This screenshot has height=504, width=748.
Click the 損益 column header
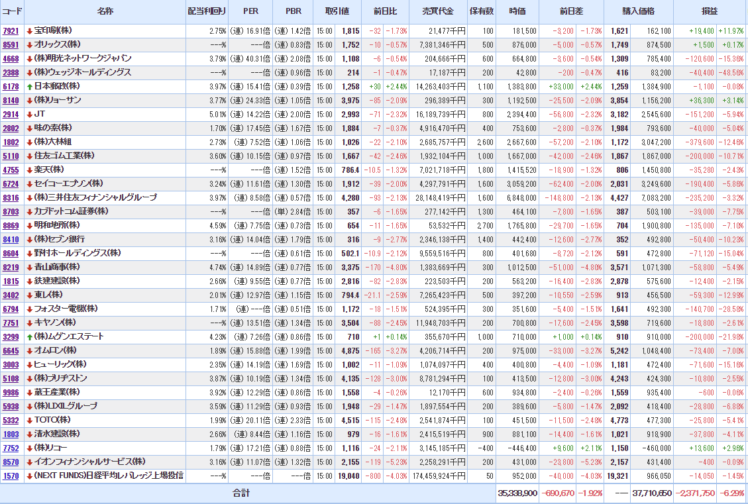pyautogui.click(x=710, y=12)
